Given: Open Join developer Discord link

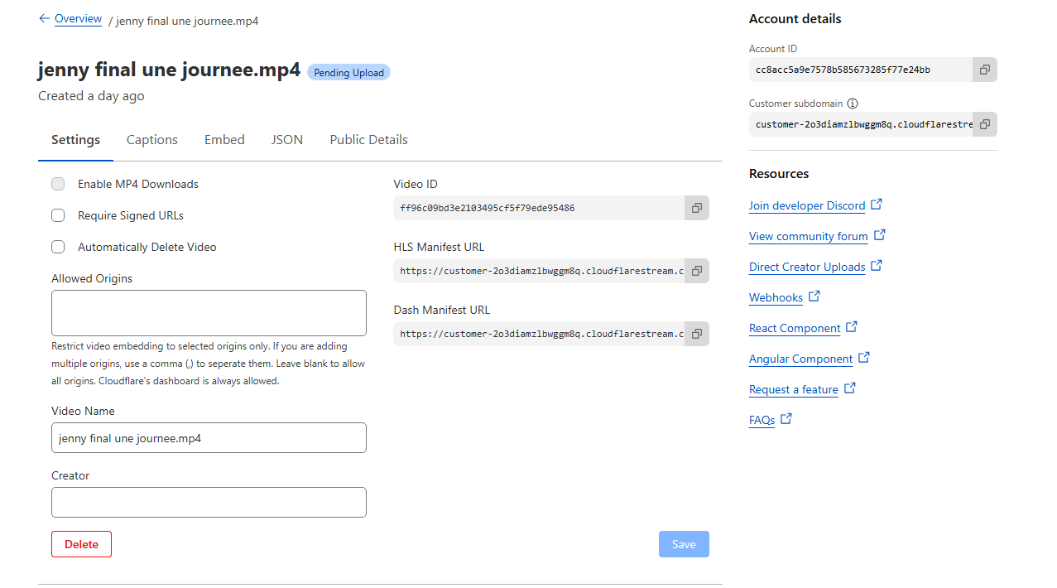Looking at the screenshot, I should [807, 205].
